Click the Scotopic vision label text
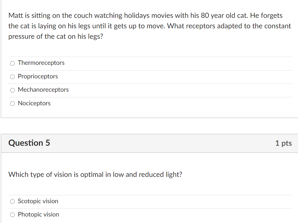Image resolution: width=298 pixels, height=223 pixels. point(38,201)
